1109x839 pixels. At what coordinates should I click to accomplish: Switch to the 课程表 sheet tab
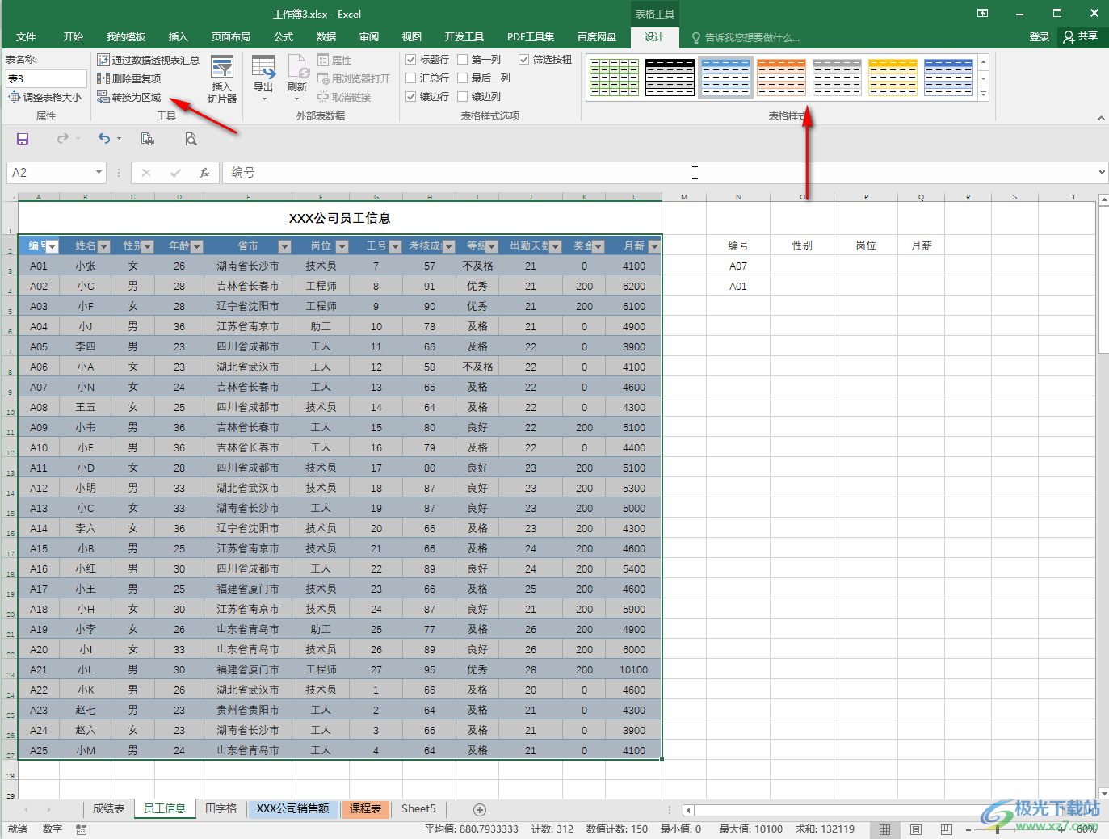(365, 808)
